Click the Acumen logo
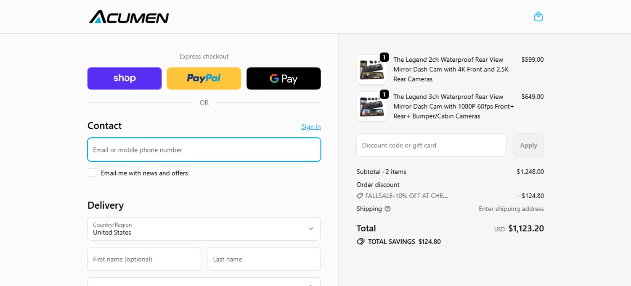The width and height of the screenshot is (631, 286). coord(129,17)
